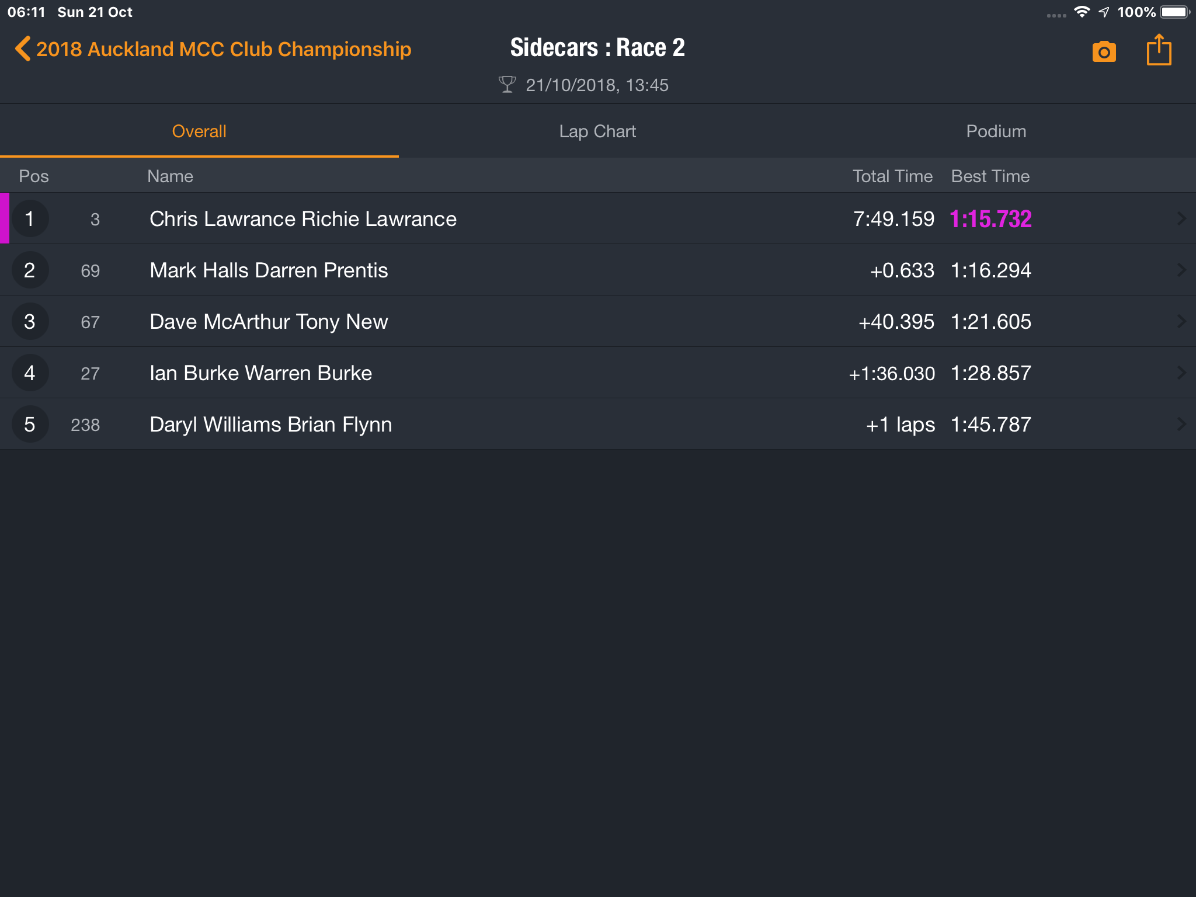Tap the camera screenshot icon
This screenshot has height=897, width=1196.
pos(1104,51)
